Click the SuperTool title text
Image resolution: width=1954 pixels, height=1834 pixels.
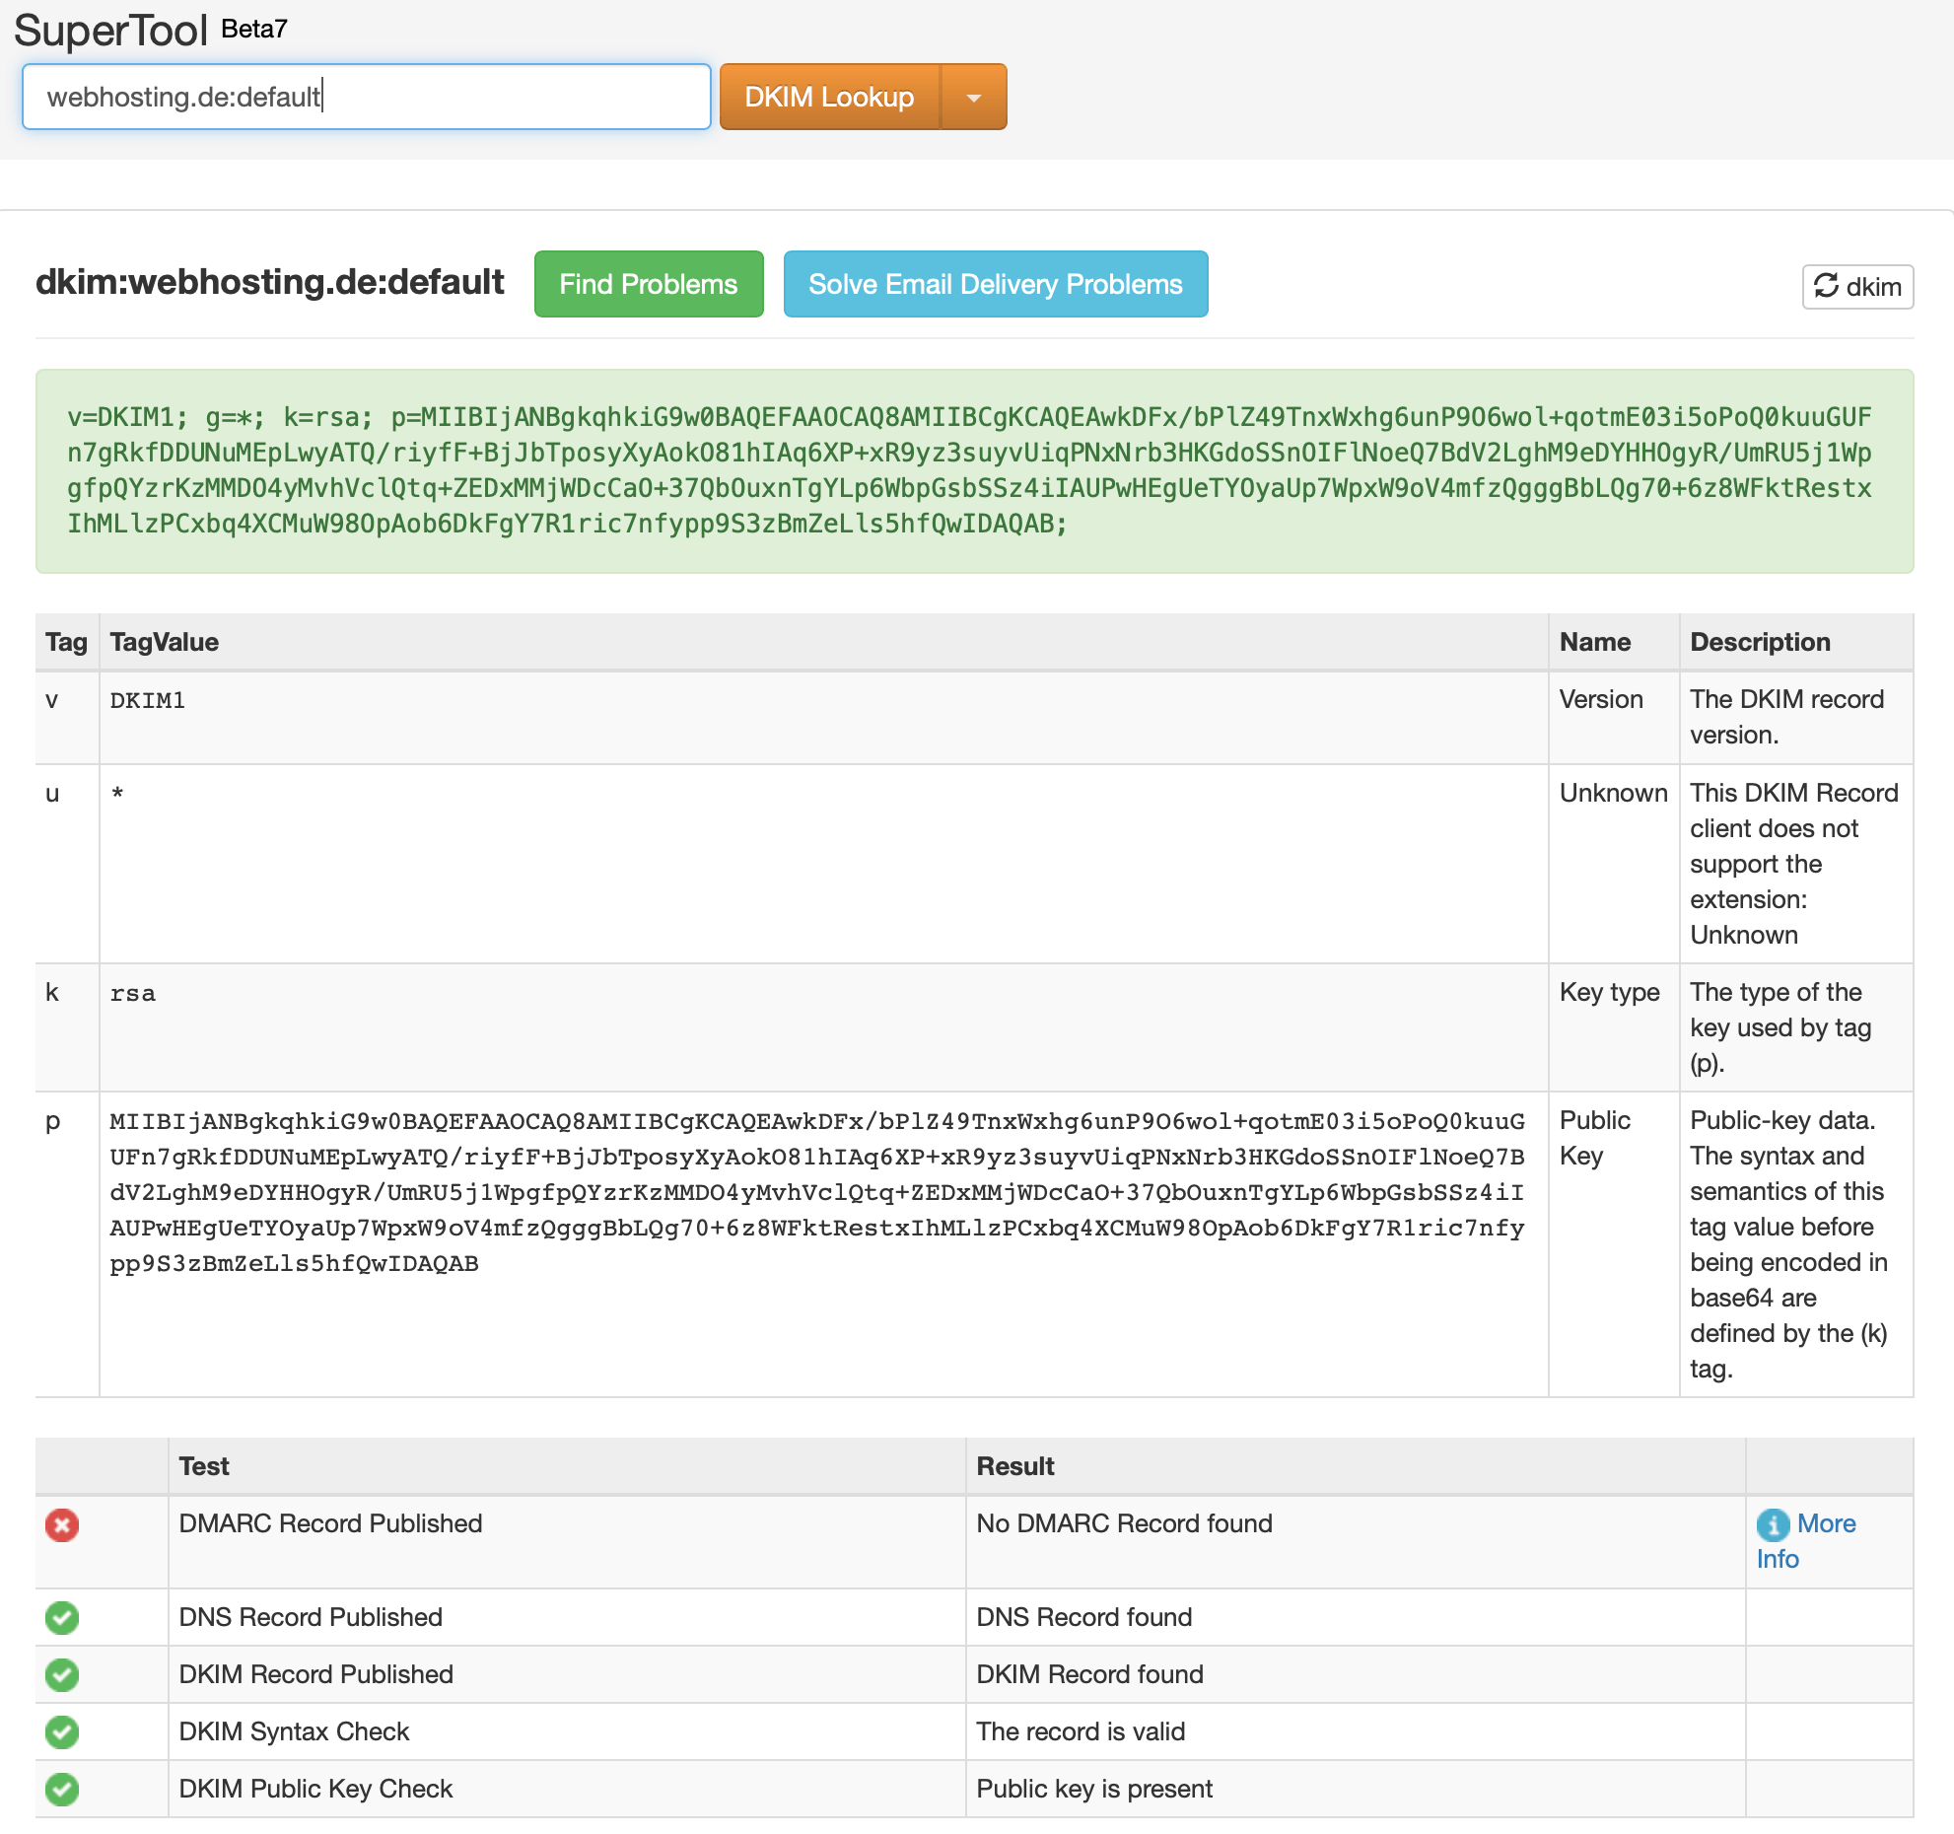click(x=110, y=30)
